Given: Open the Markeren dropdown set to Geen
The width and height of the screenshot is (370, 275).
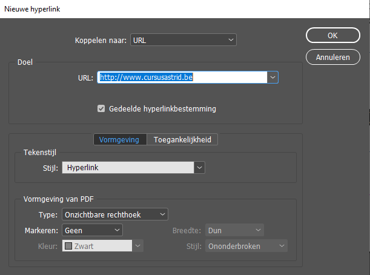Looking at the screenshot, I should [x=92, y=230].
